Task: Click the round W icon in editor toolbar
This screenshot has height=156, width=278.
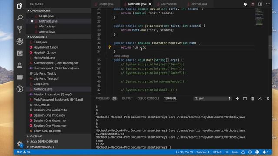Action: (x=252, y=4)
